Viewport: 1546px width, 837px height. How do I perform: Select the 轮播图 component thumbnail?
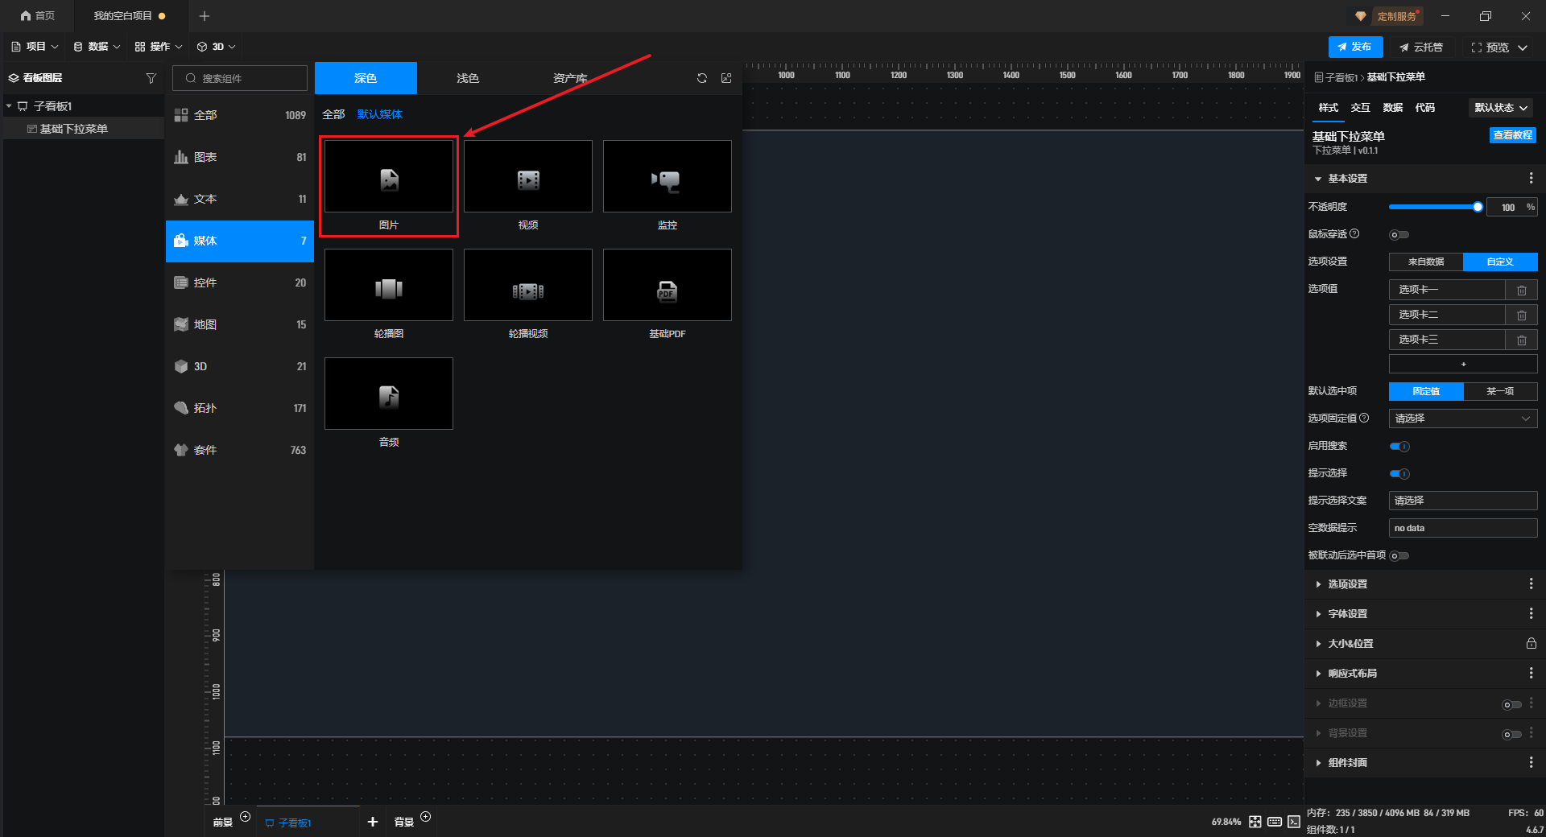point(388,286)
